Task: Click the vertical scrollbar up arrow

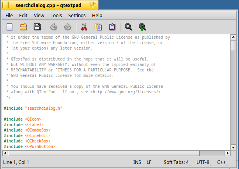Action: (233, 37)
